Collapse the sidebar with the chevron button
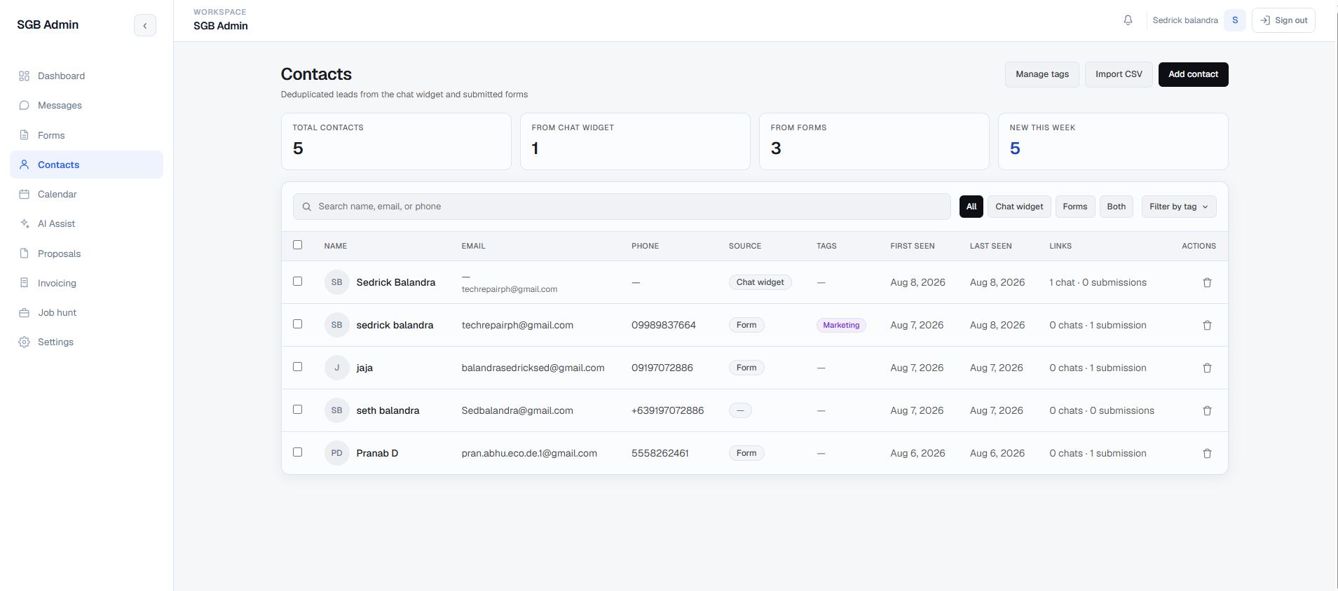Screen dimensions: 1338x591 point(145,25)
